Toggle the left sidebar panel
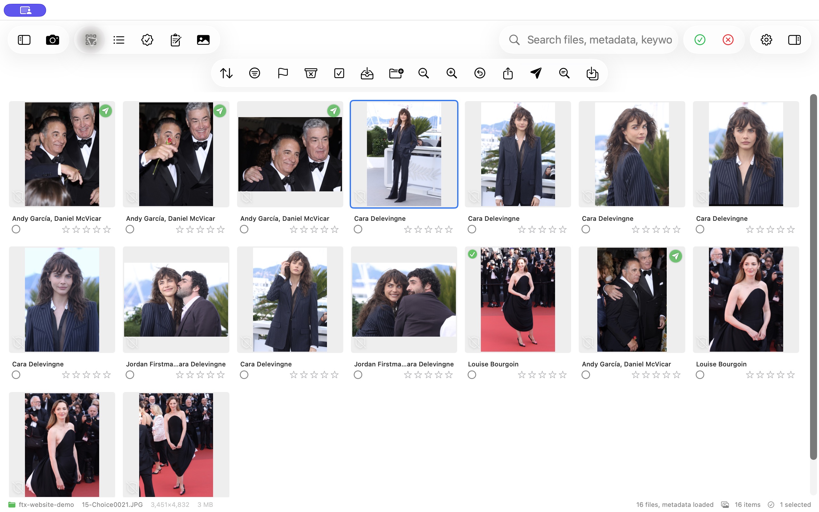819x512 pixels. [24, 40]
